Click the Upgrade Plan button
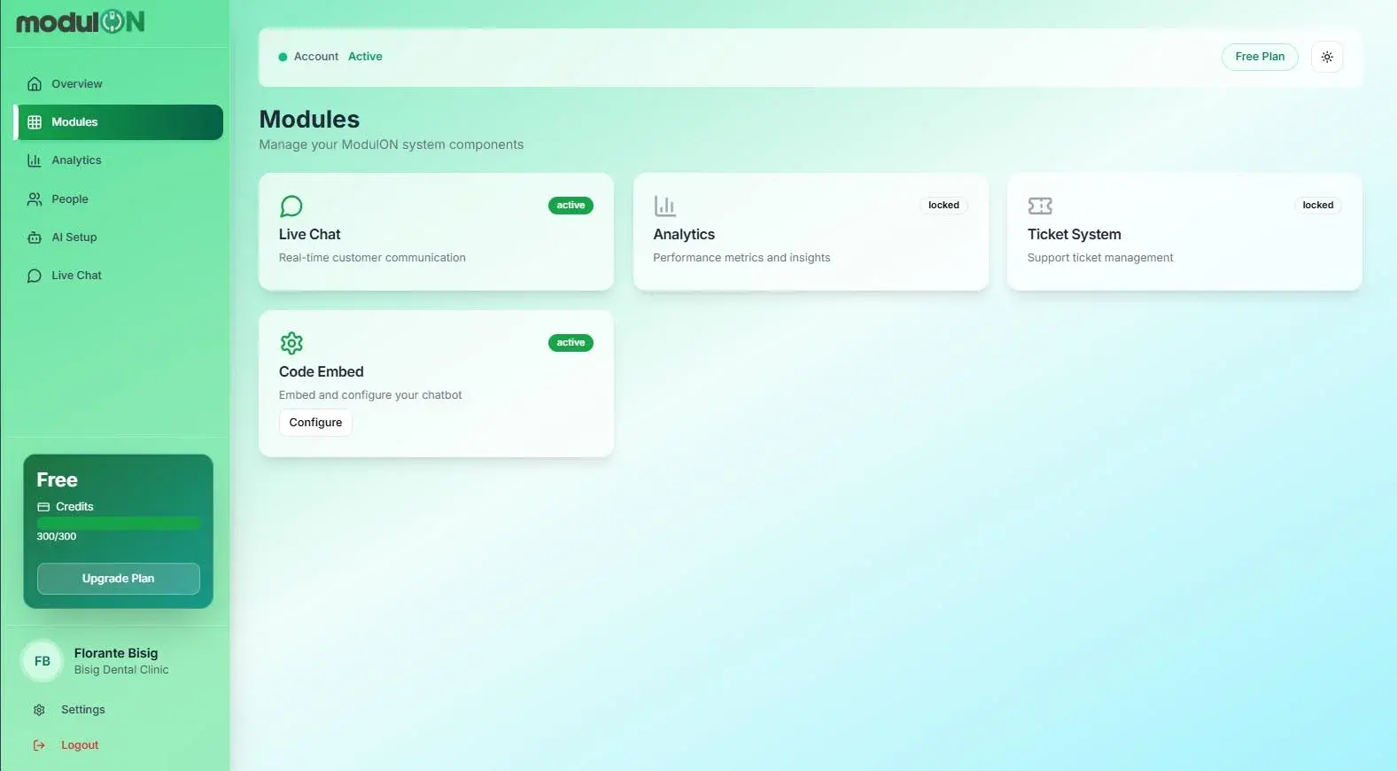The width and height of the screenshot is (1397, 771). 119,579
